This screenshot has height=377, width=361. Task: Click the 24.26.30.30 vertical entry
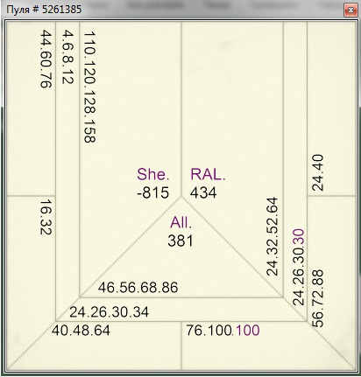pyautogui.click(x=299, y=267)
